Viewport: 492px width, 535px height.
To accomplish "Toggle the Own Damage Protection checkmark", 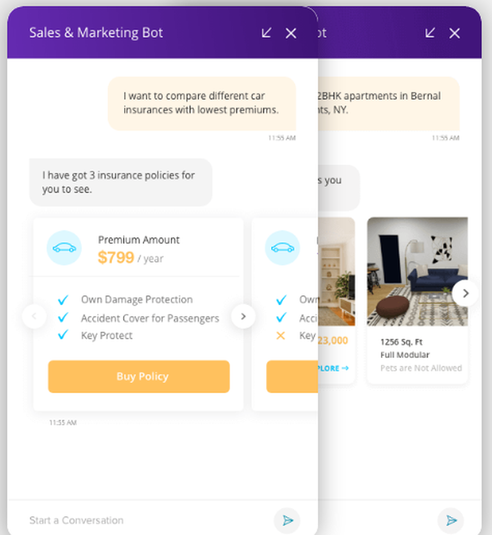I will pos(63,300).
